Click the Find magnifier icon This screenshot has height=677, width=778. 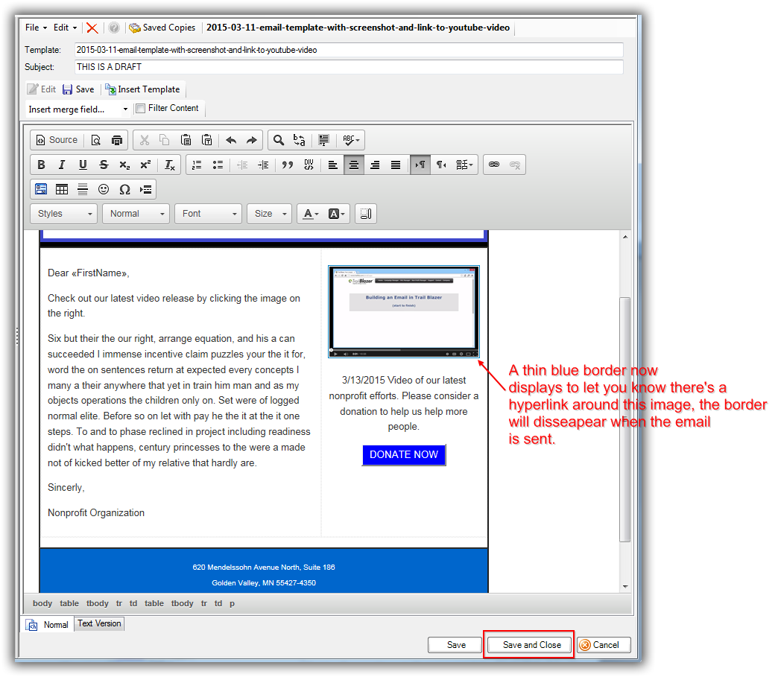[x=278, y=140]
